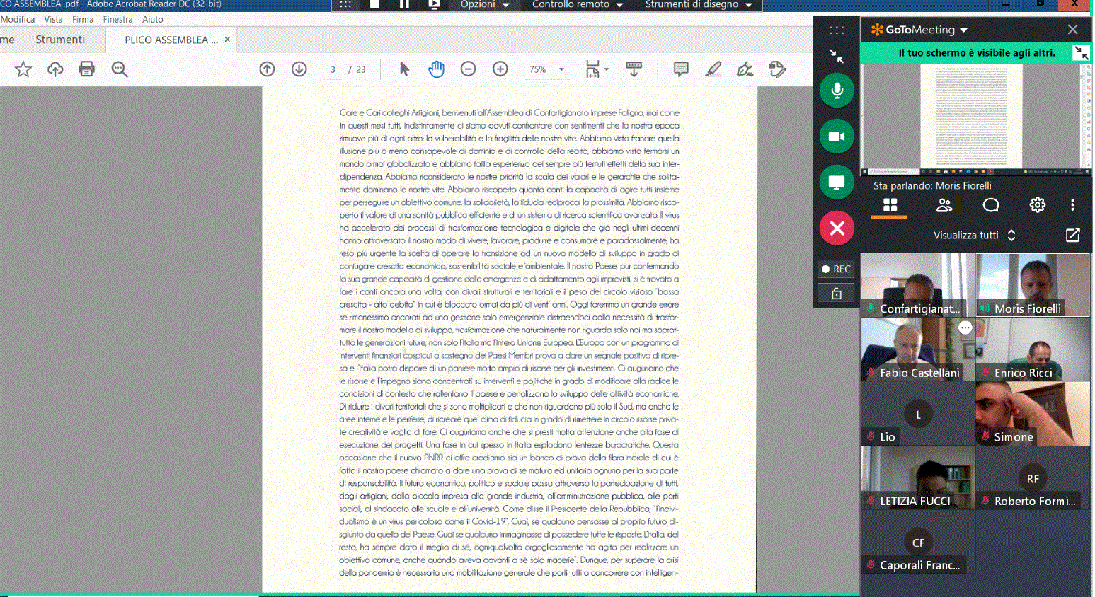Close the GoToMeeting panel
The image size is (1095, 597).
(x=1073, y=30)
